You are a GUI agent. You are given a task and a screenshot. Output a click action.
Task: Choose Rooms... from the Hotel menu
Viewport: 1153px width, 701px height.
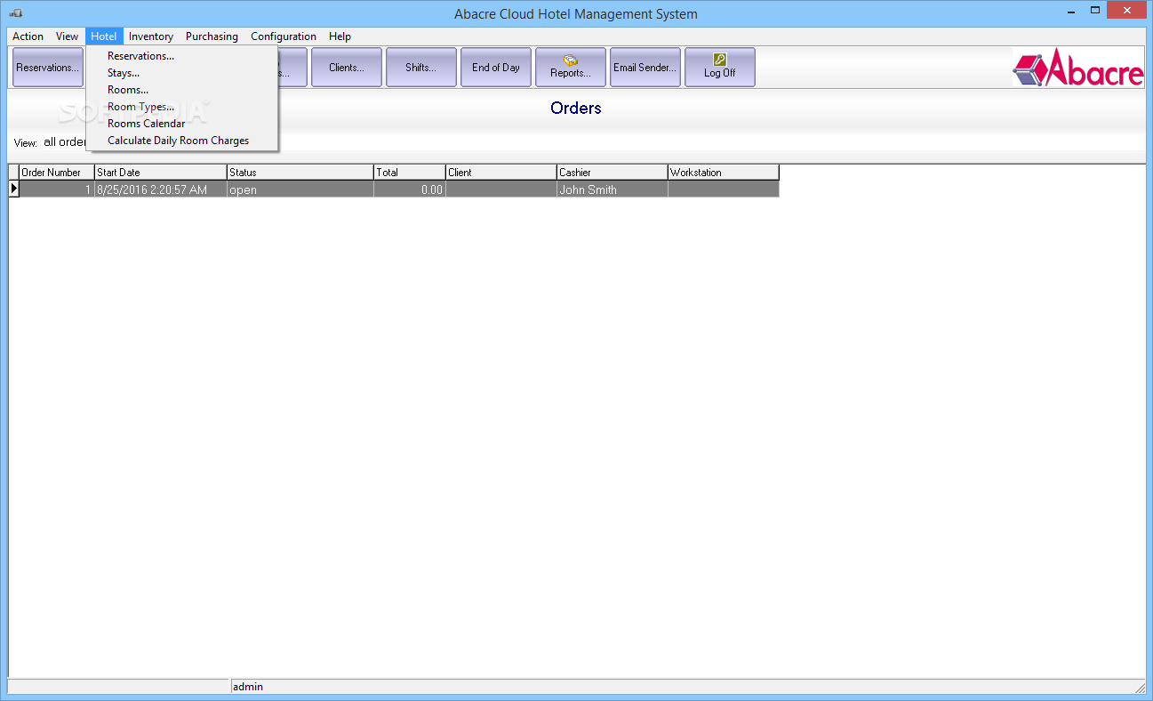pyautogui.click(x=182, y=90)
